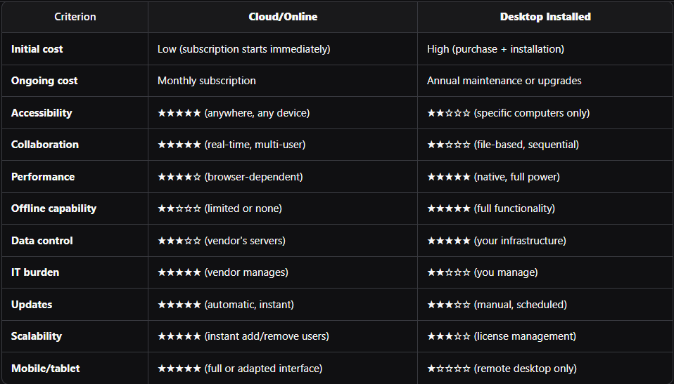Click the IT burden stars under Cloud/Online

coord(179,272)
